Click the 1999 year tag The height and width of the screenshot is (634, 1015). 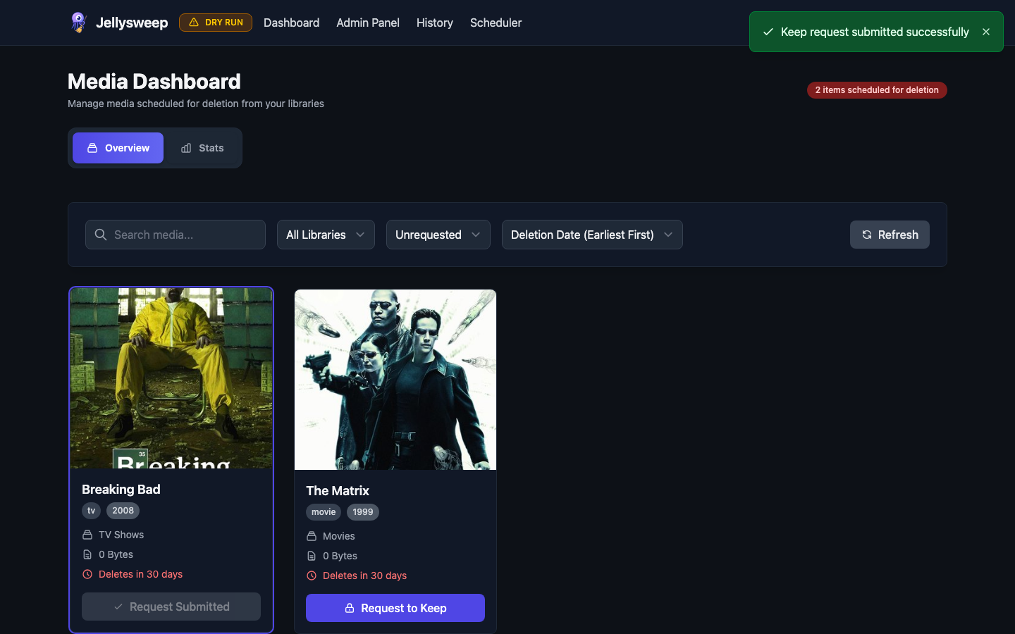363,512
